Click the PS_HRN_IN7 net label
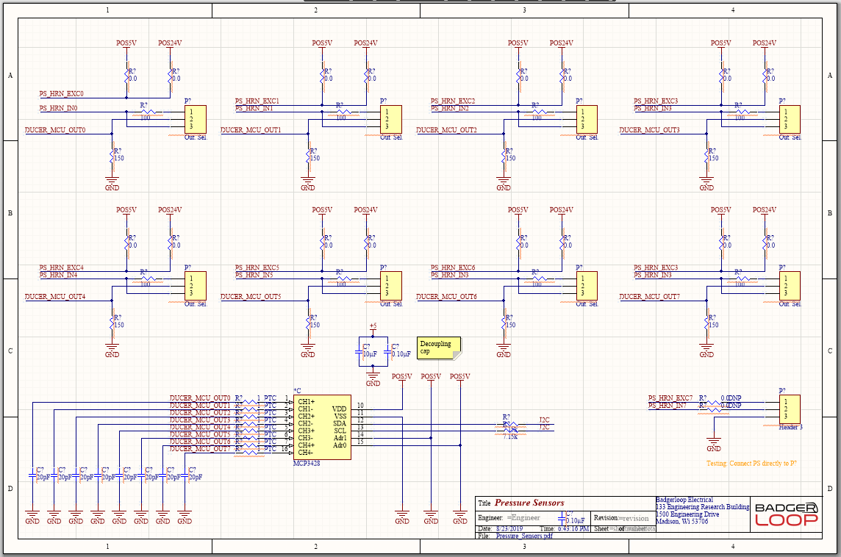Screen dimensions: 841x557 (667, 406)
